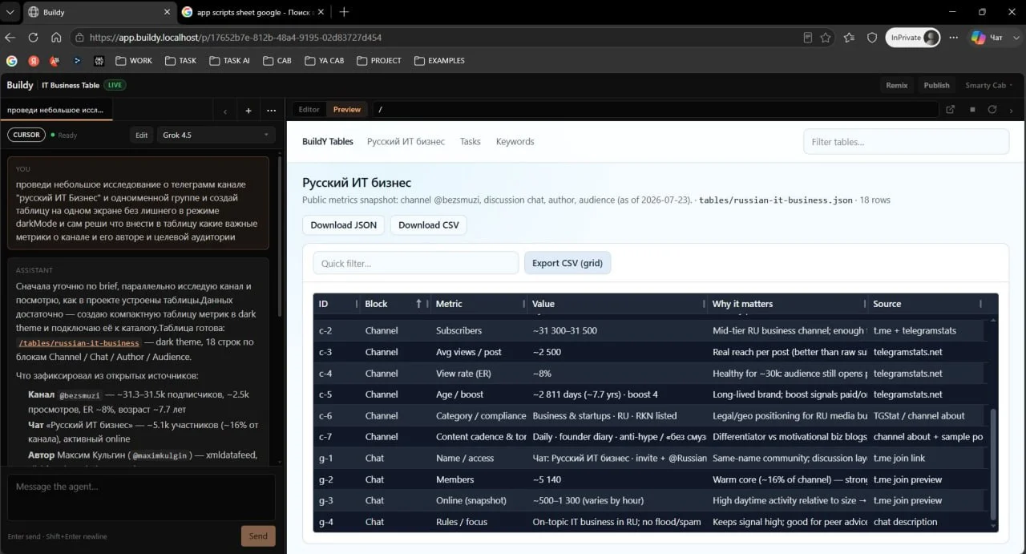Click the site info lock icon in the address bar
Image resolution: width=1026 pixels, height=554 pixels.
coord(79,37)
